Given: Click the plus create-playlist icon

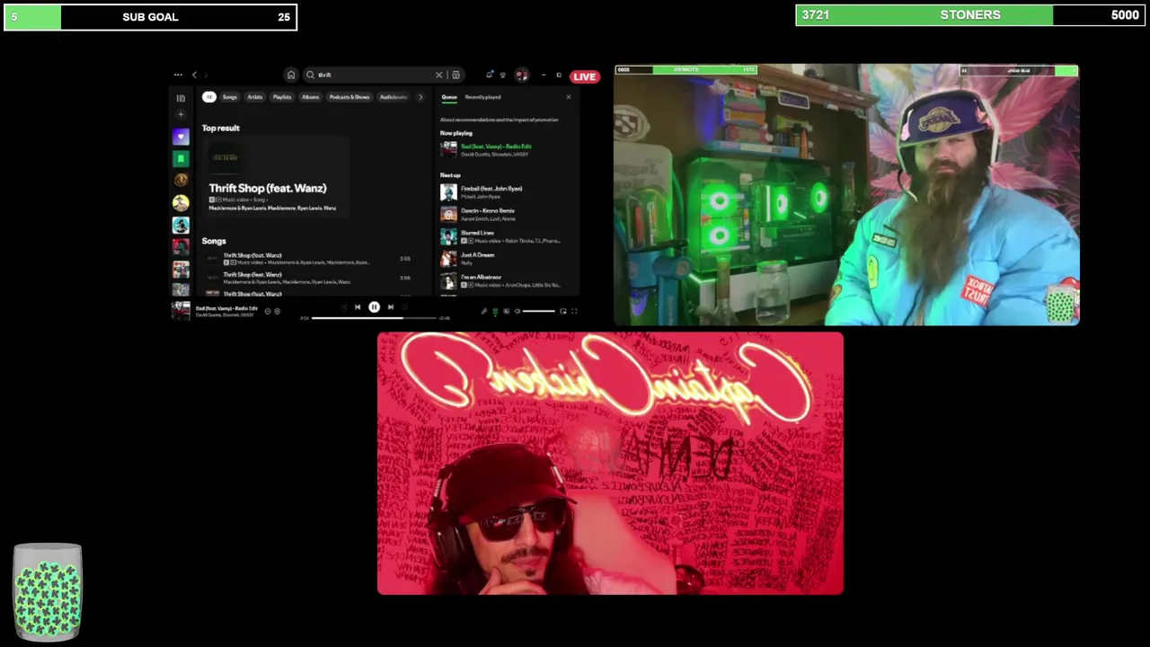Looking at the screenshot, I should pyautogui.click(x=181, y=114).
